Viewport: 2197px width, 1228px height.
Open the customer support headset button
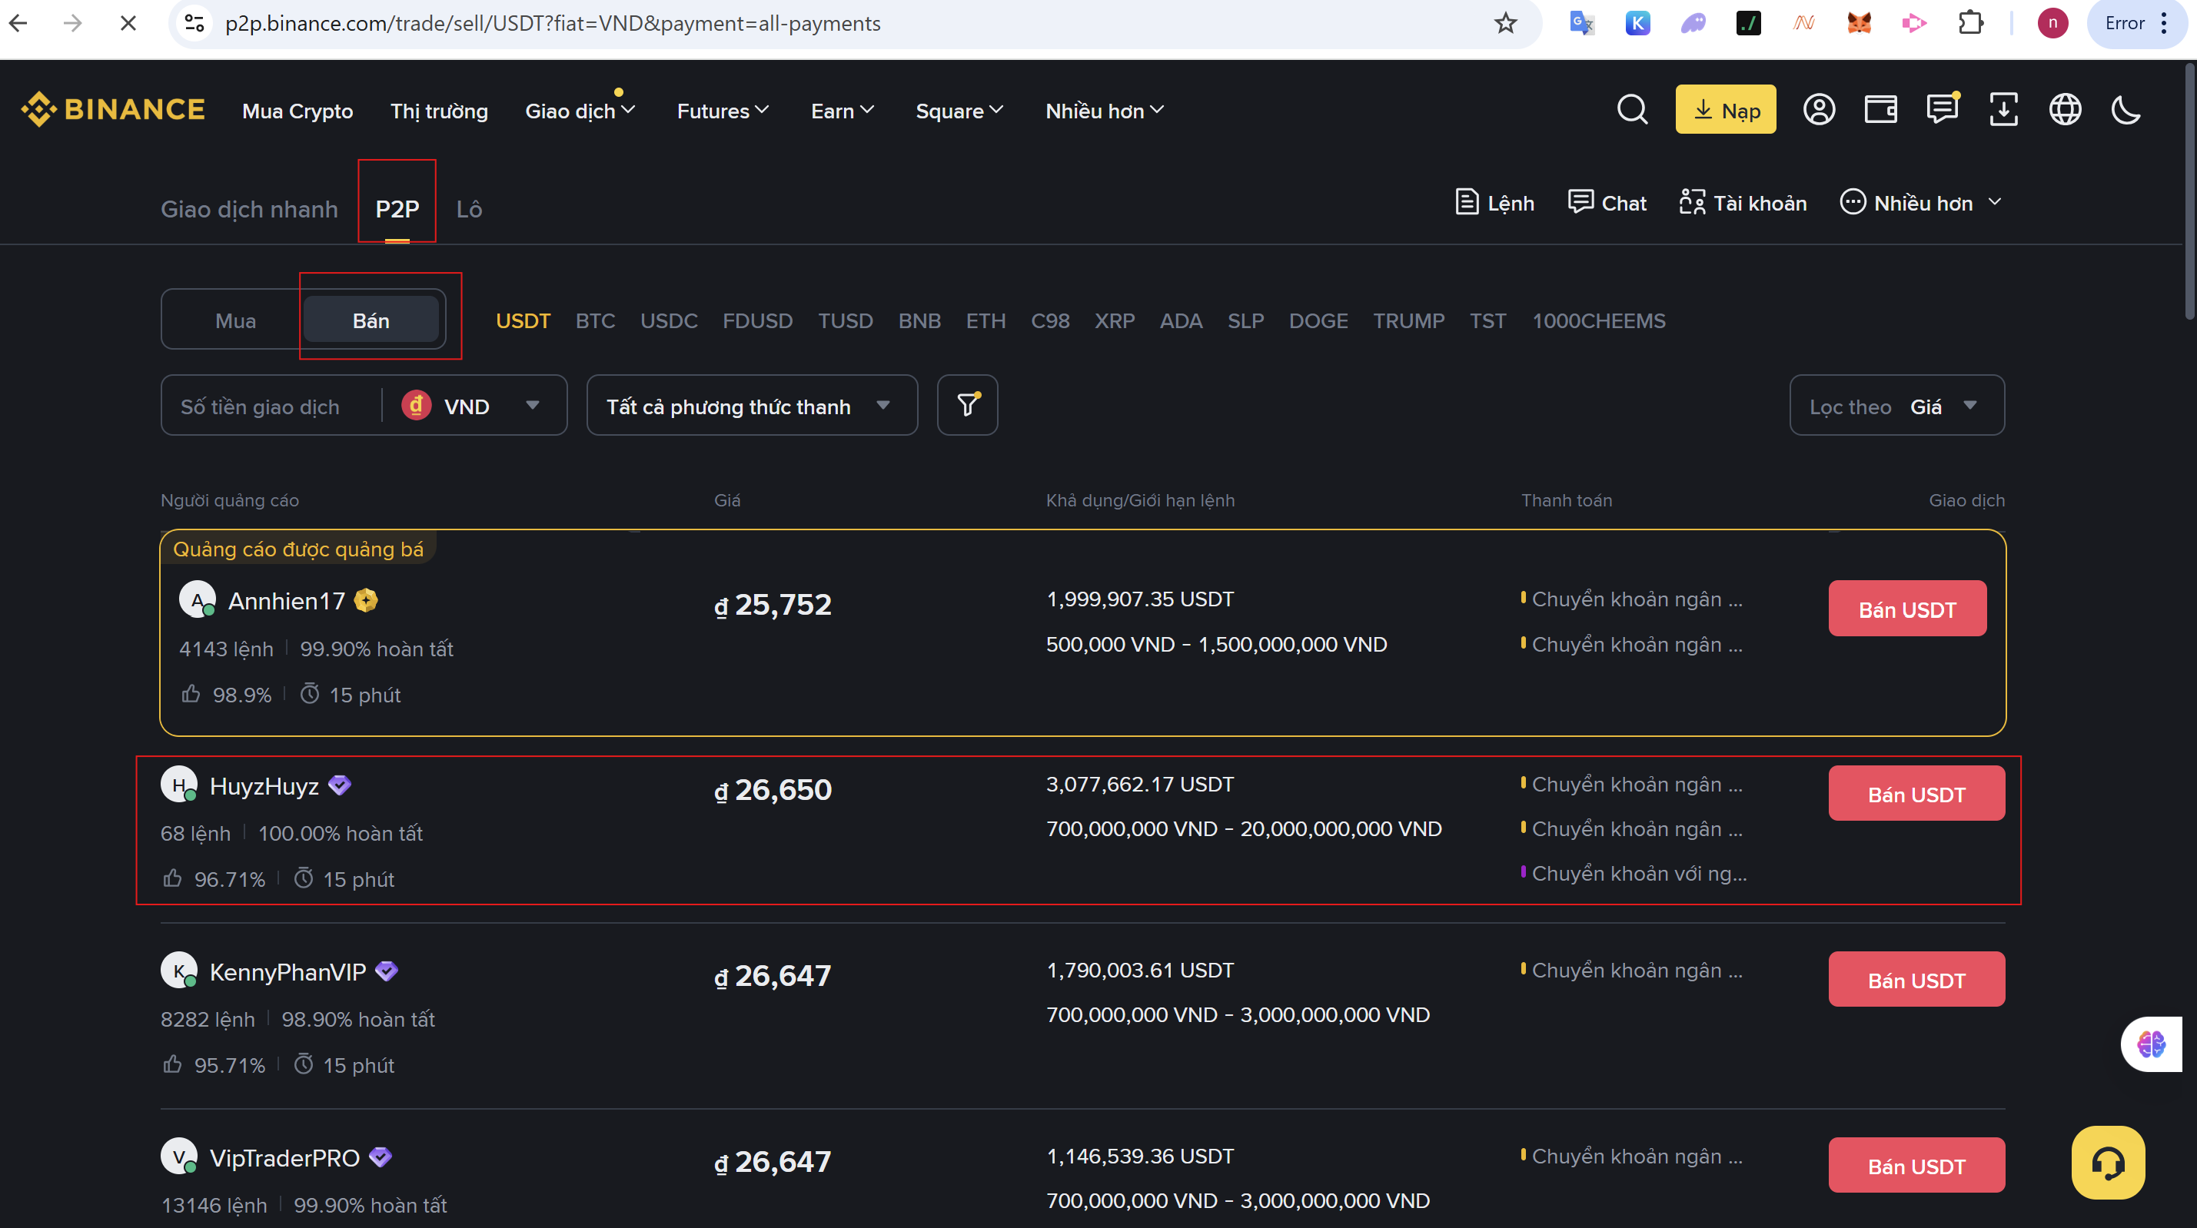(2108, 1163)
